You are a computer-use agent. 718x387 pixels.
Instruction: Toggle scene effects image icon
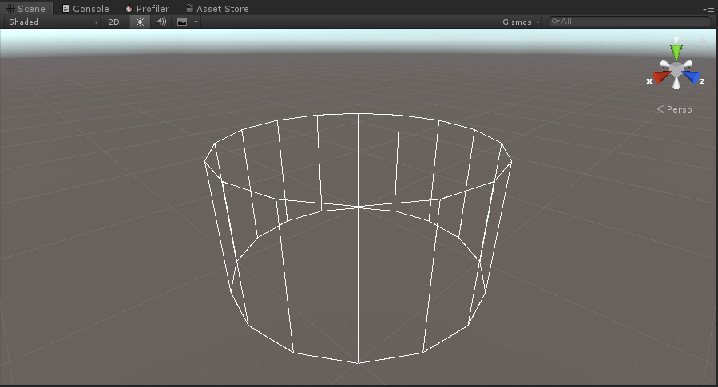(182, 22)
